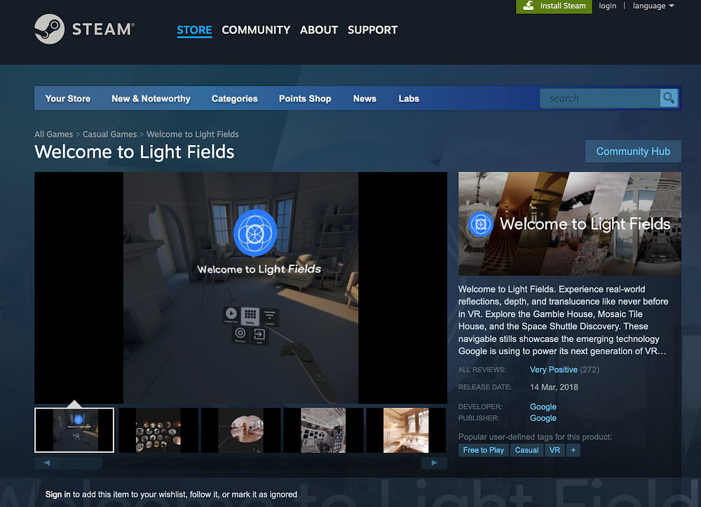The image size is (701, 507).
Task: Click the search magnifier icon
Action: [669, 98]
